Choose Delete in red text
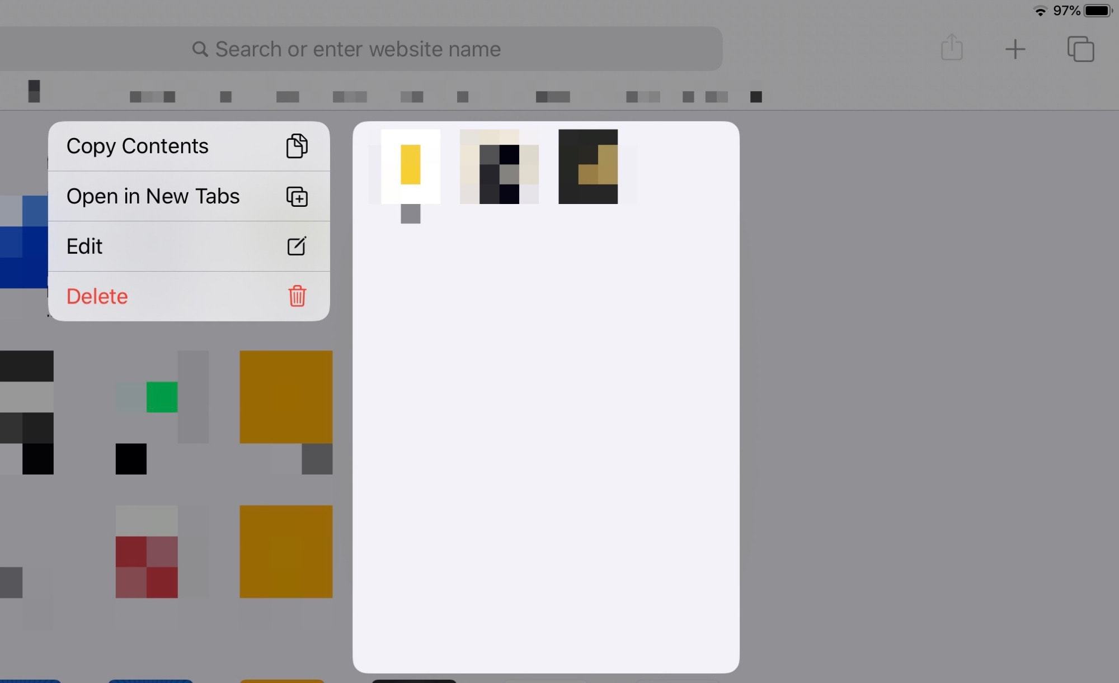 pos(97,296)
